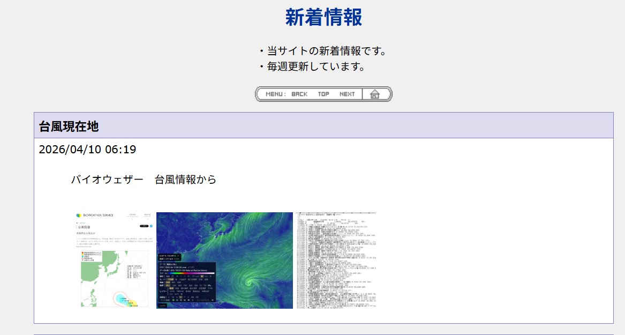
Task: Open the green wind flow map thumbnail
Action: tap(224, 260)
